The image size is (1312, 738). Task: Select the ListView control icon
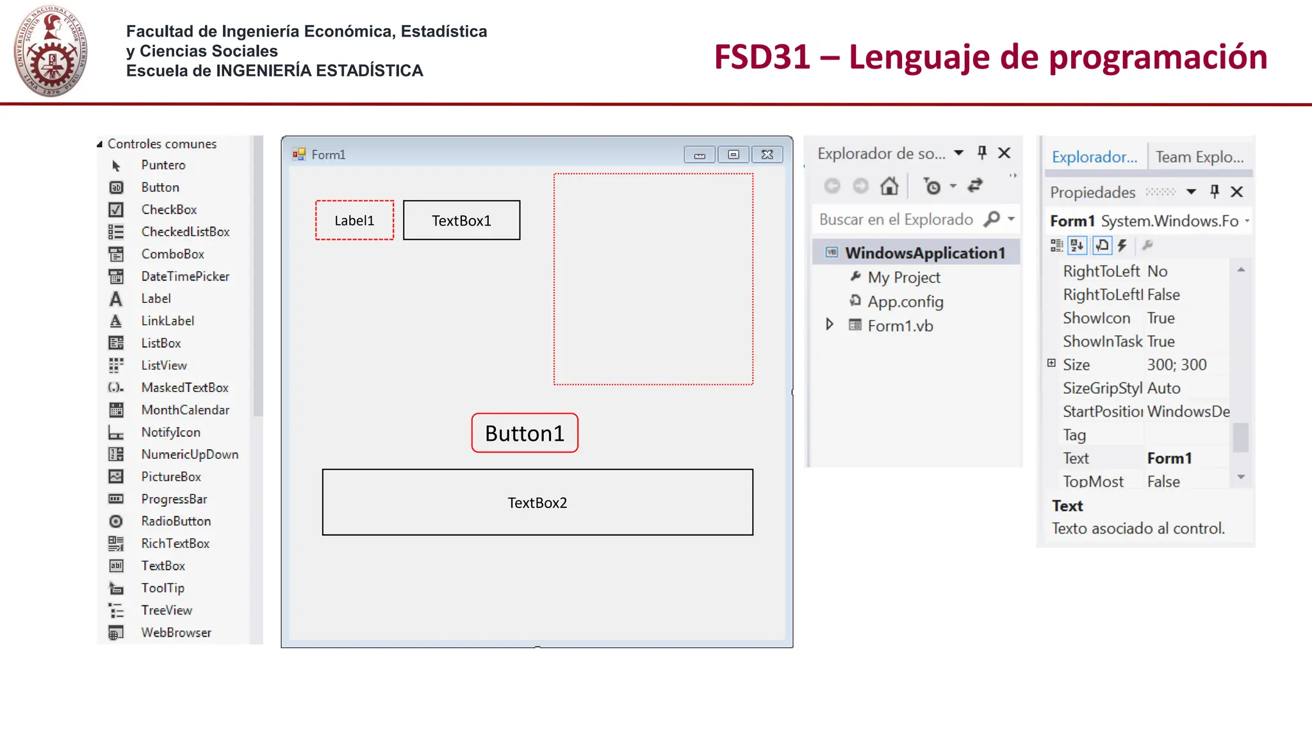pos(116,365)
